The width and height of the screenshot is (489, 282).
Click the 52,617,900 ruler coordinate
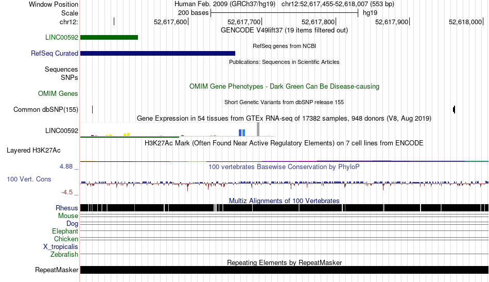392,22
